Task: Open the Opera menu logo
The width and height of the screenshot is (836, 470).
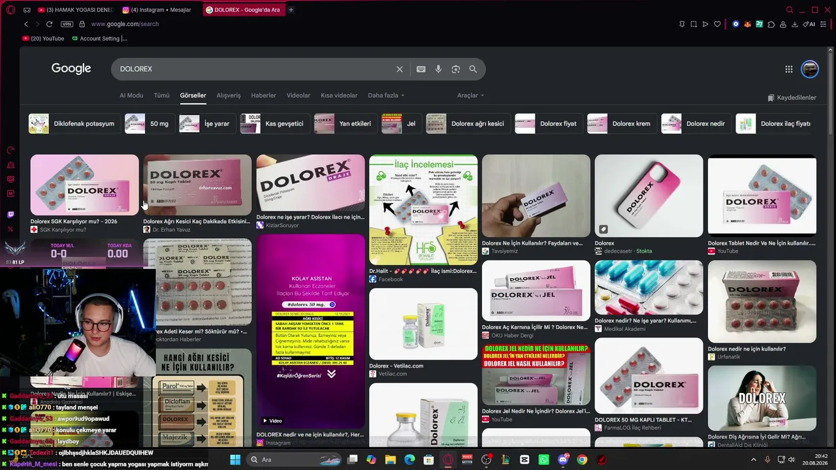Action: 10,10
